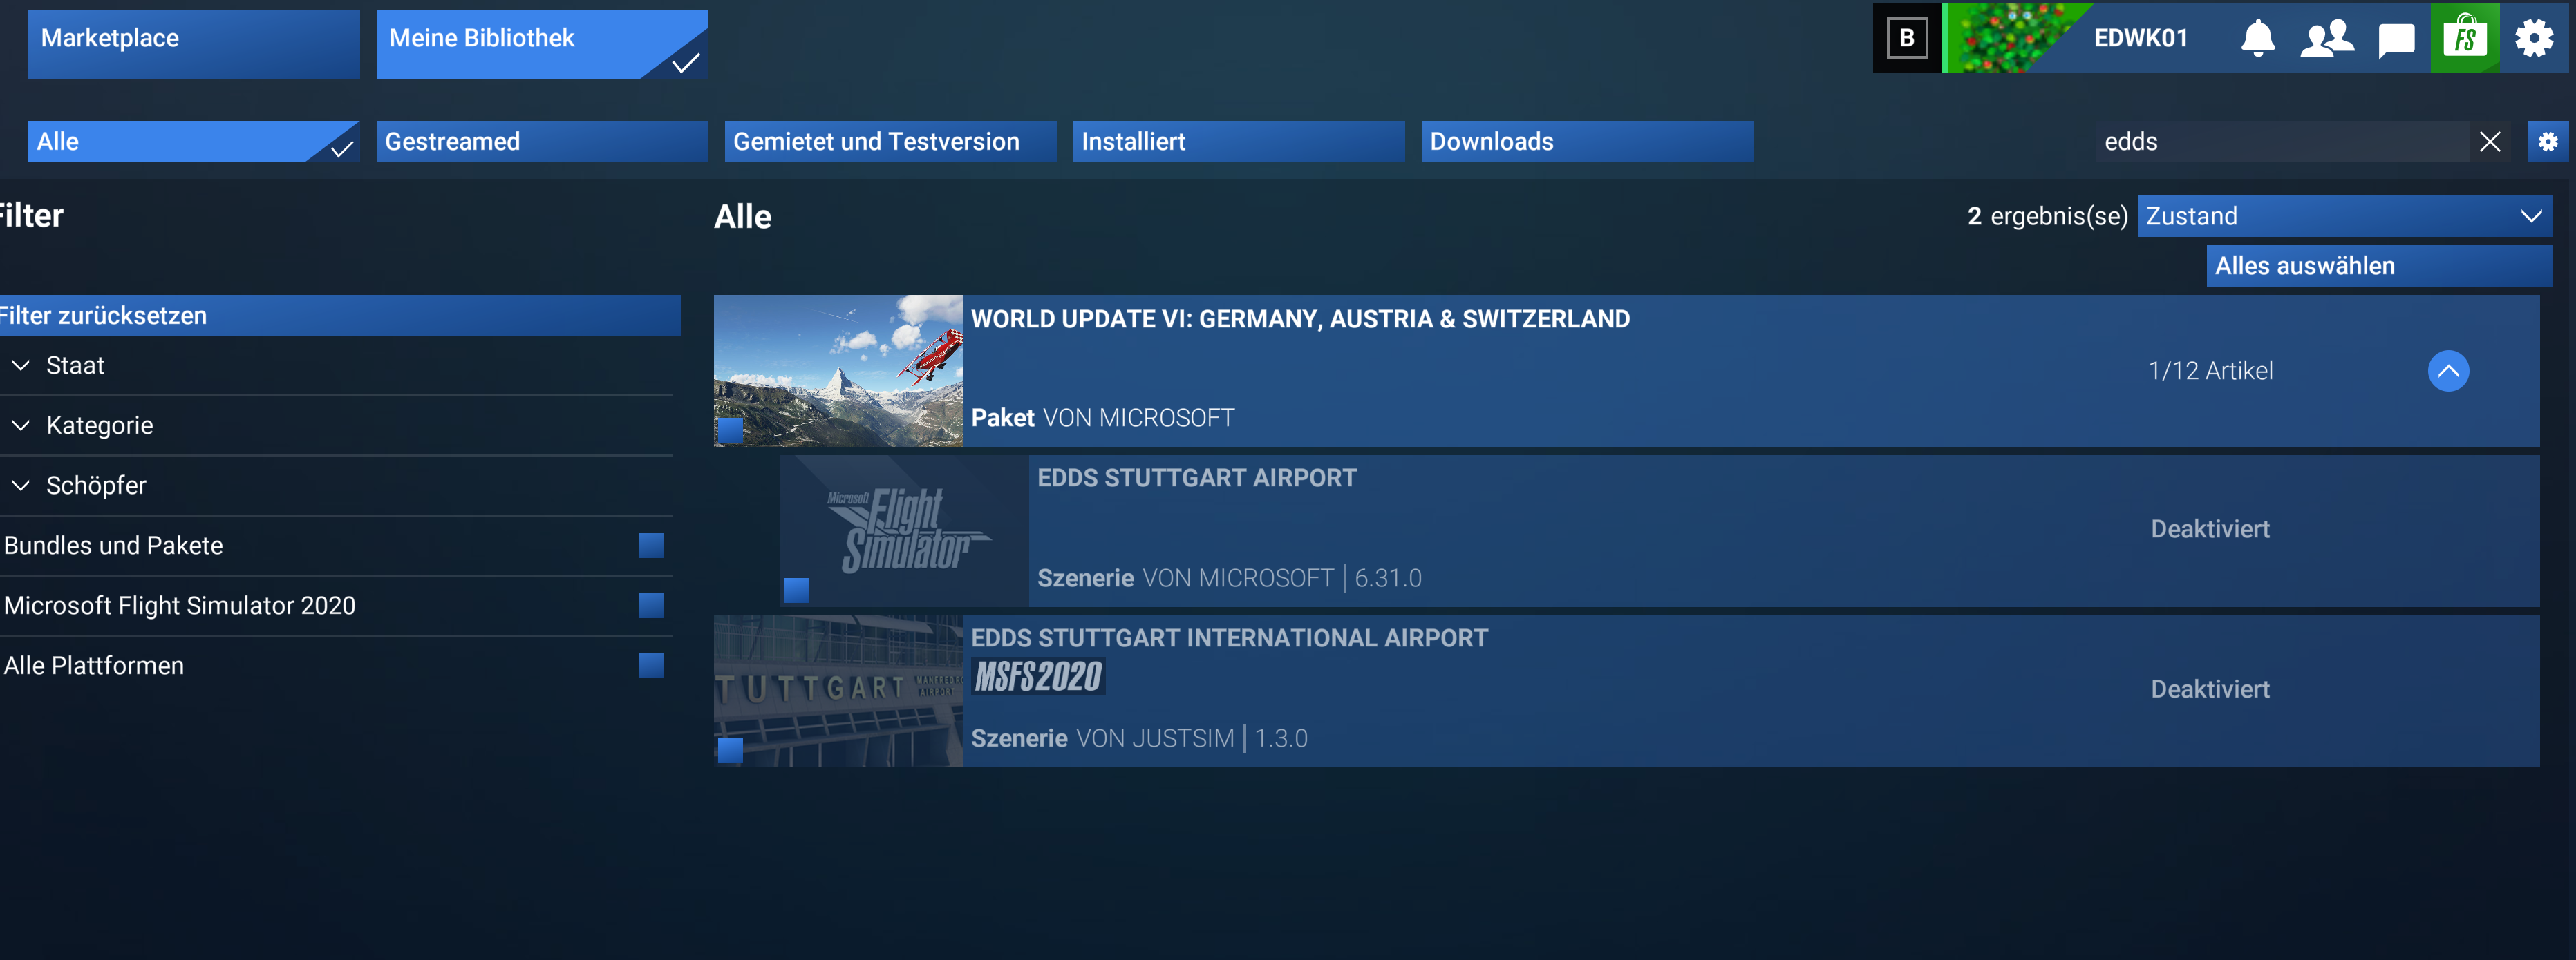Select checkbox on EDDS Stuttgart International thumbnail
Screen dimensions: 2576x960
pyautogui.click(x=730, y=750)
